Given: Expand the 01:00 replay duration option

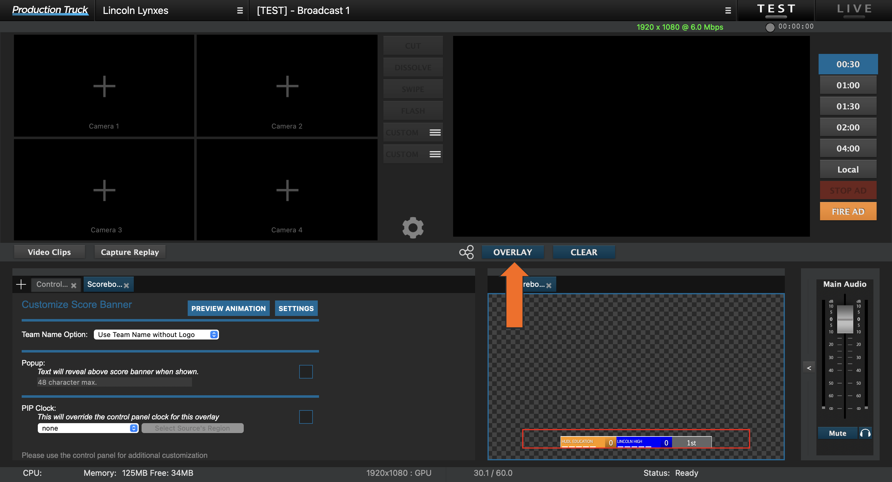Looking at the screenshot, I should [x=848, y=85].
